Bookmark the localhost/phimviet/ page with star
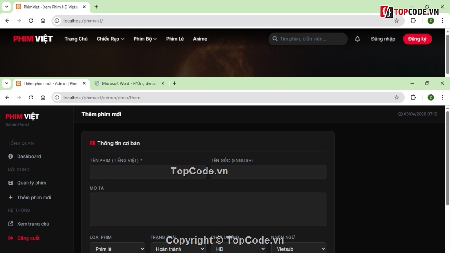The image size is (450, 253). click(x=396, y=21)
